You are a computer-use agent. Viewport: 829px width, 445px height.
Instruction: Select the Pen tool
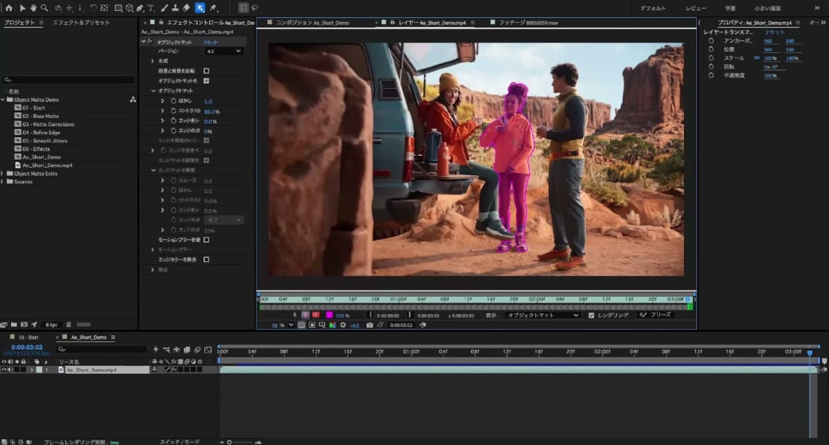point(140,8)
